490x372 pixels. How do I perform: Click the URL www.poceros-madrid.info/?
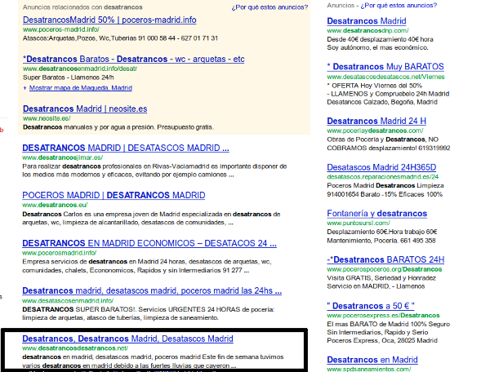pos(61,29)
